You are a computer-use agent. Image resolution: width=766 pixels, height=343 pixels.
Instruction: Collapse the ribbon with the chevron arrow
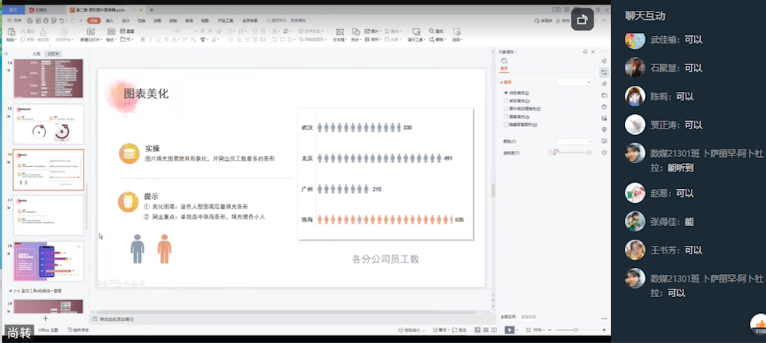tap(604, 21)
